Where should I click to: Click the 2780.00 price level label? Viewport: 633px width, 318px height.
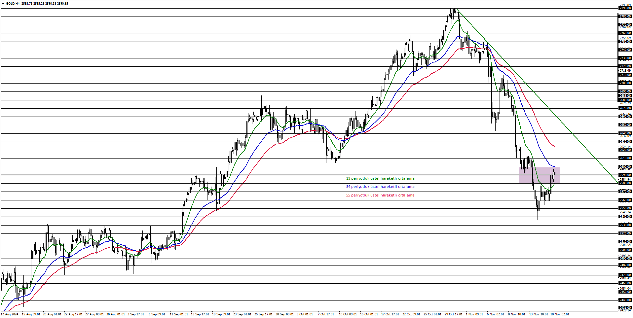click(x=625, y=17)
